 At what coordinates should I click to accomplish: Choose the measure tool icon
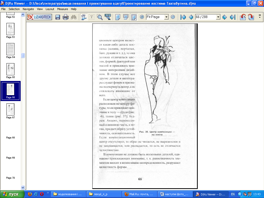(108, 17)
